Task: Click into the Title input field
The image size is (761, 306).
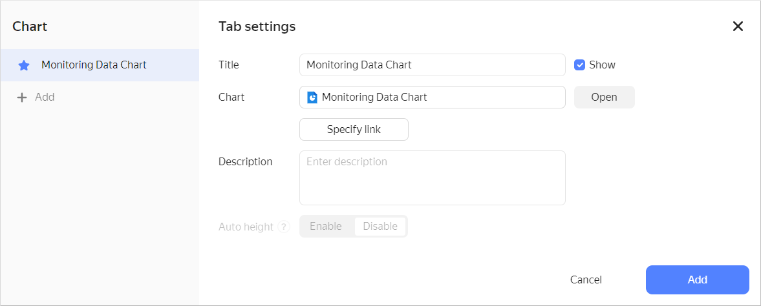Action: (432, 65)
